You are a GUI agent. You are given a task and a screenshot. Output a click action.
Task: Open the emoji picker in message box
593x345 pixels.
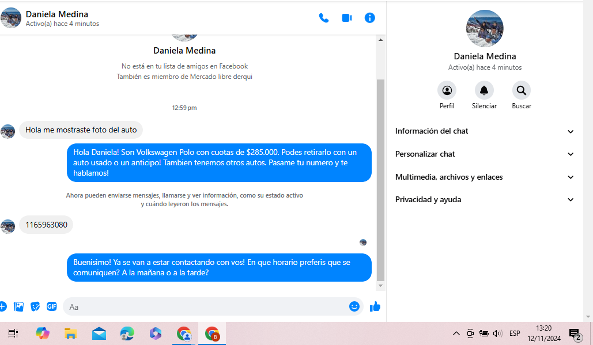pyautogui.click(x=354, y=306)
